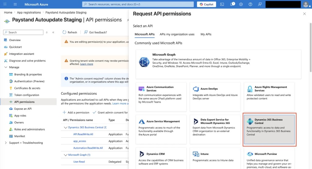This screenshot has height=169, width=312.
Task: Click the Copilot button
Action: pos(207,4)
